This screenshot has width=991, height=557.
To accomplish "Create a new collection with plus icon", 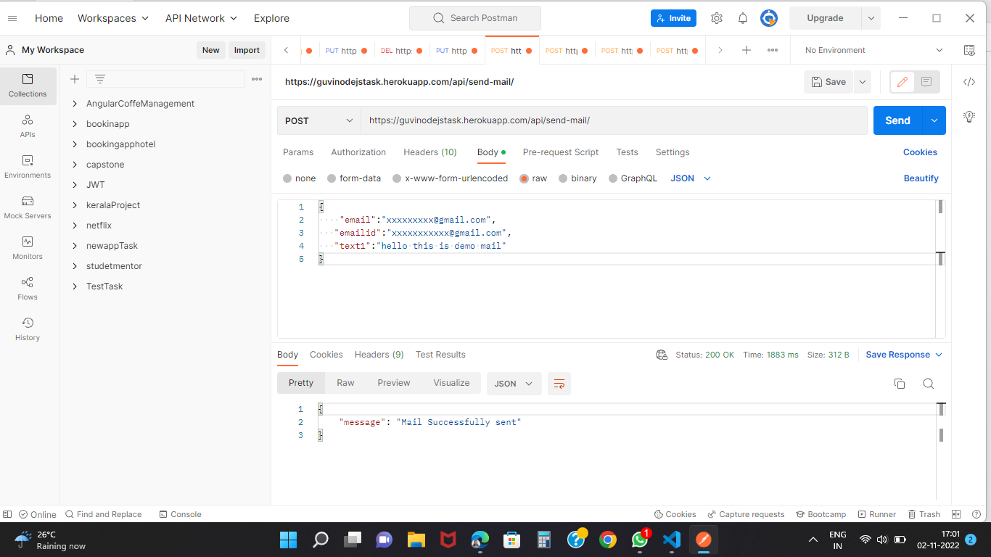I will (x=75, y=79).
